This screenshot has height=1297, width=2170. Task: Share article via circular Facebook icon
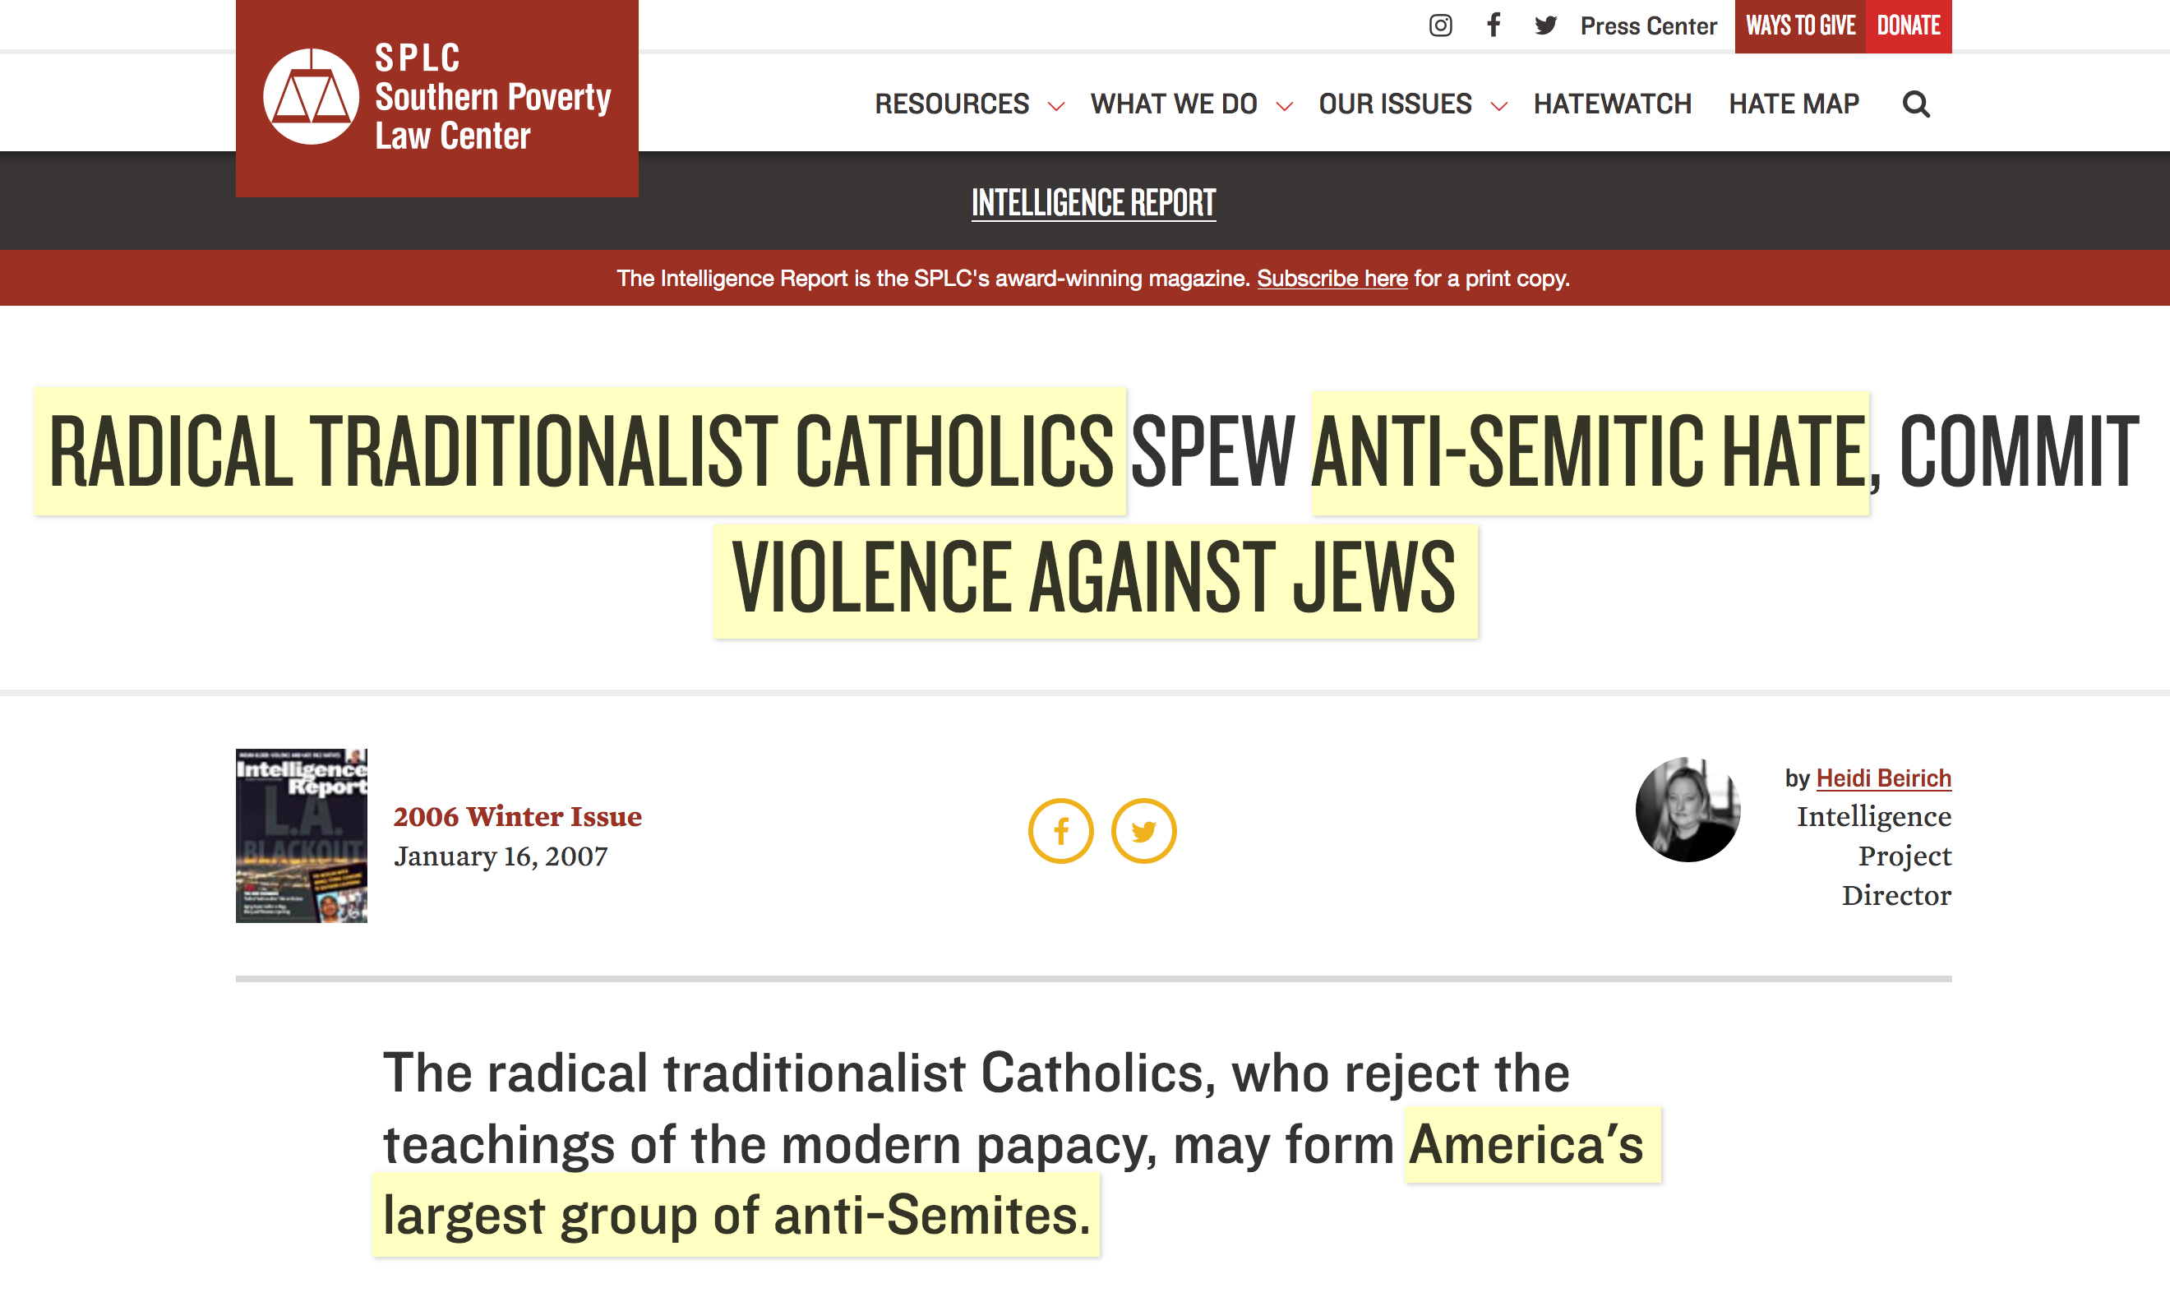[1060, 830]
